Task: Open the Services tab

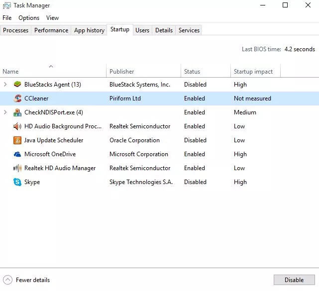Action: click(189, 30)
